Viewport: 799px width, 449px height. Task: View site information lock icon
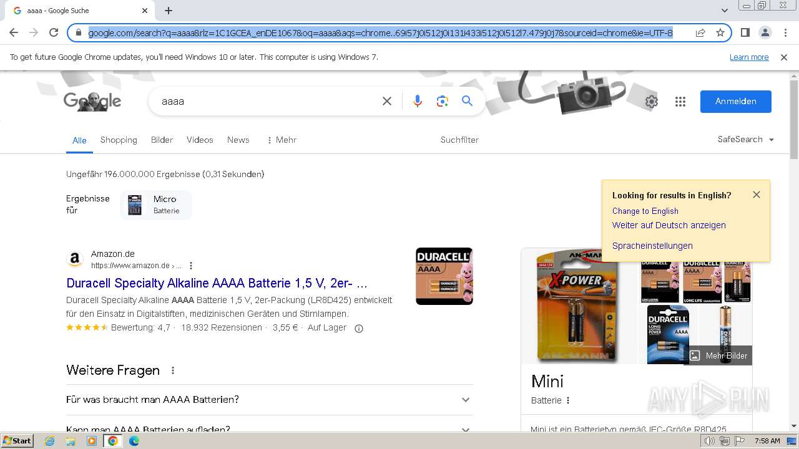click(79, 32)
